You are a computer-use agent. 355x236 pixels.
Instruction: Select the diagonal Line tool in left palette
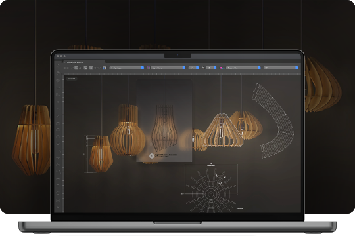58,109
